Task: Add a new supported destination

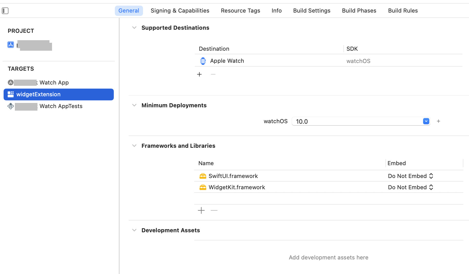Action: 199,74
